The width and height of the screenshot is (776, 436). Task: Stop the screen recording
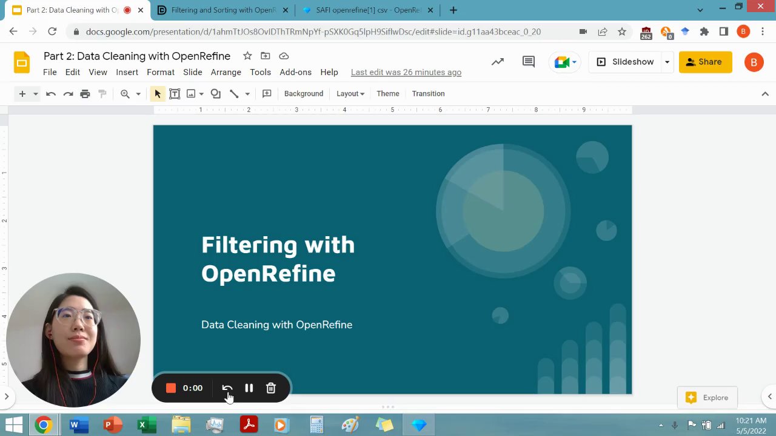(171, 388)
